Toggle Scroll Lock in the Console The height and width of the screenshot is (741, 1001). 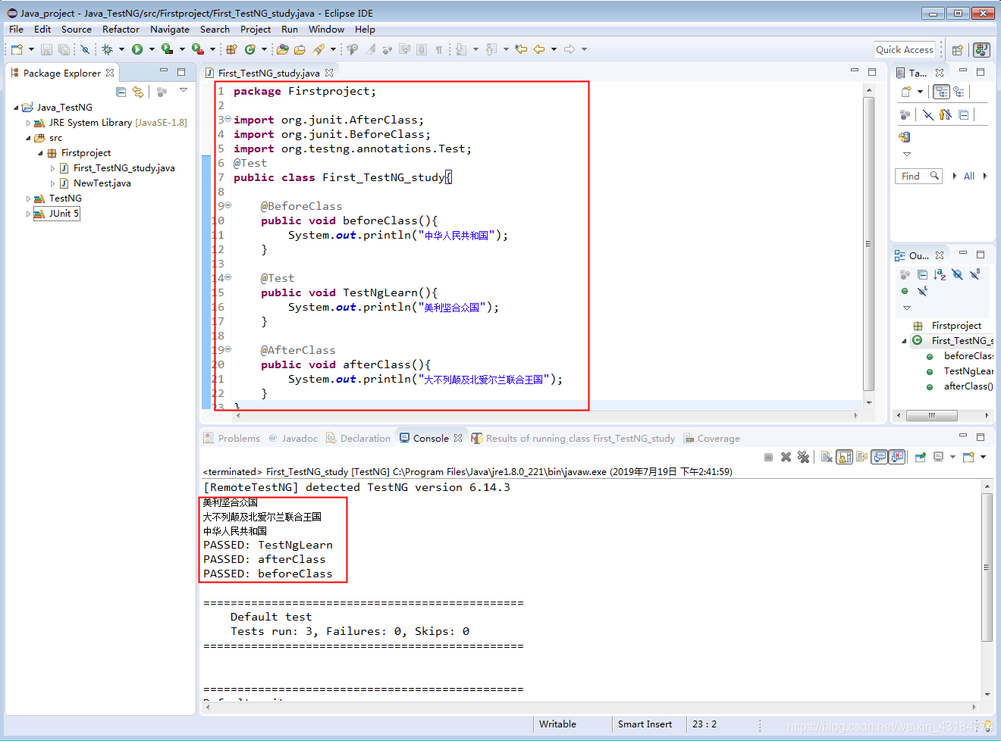(x=844, y=456)
